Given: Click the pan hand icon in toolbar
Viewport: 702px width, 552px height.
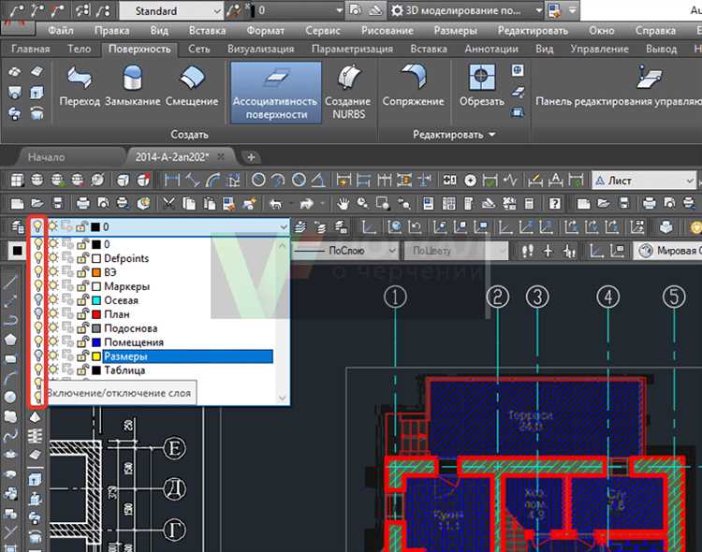Looking at the screenshot, I should 344,202.
